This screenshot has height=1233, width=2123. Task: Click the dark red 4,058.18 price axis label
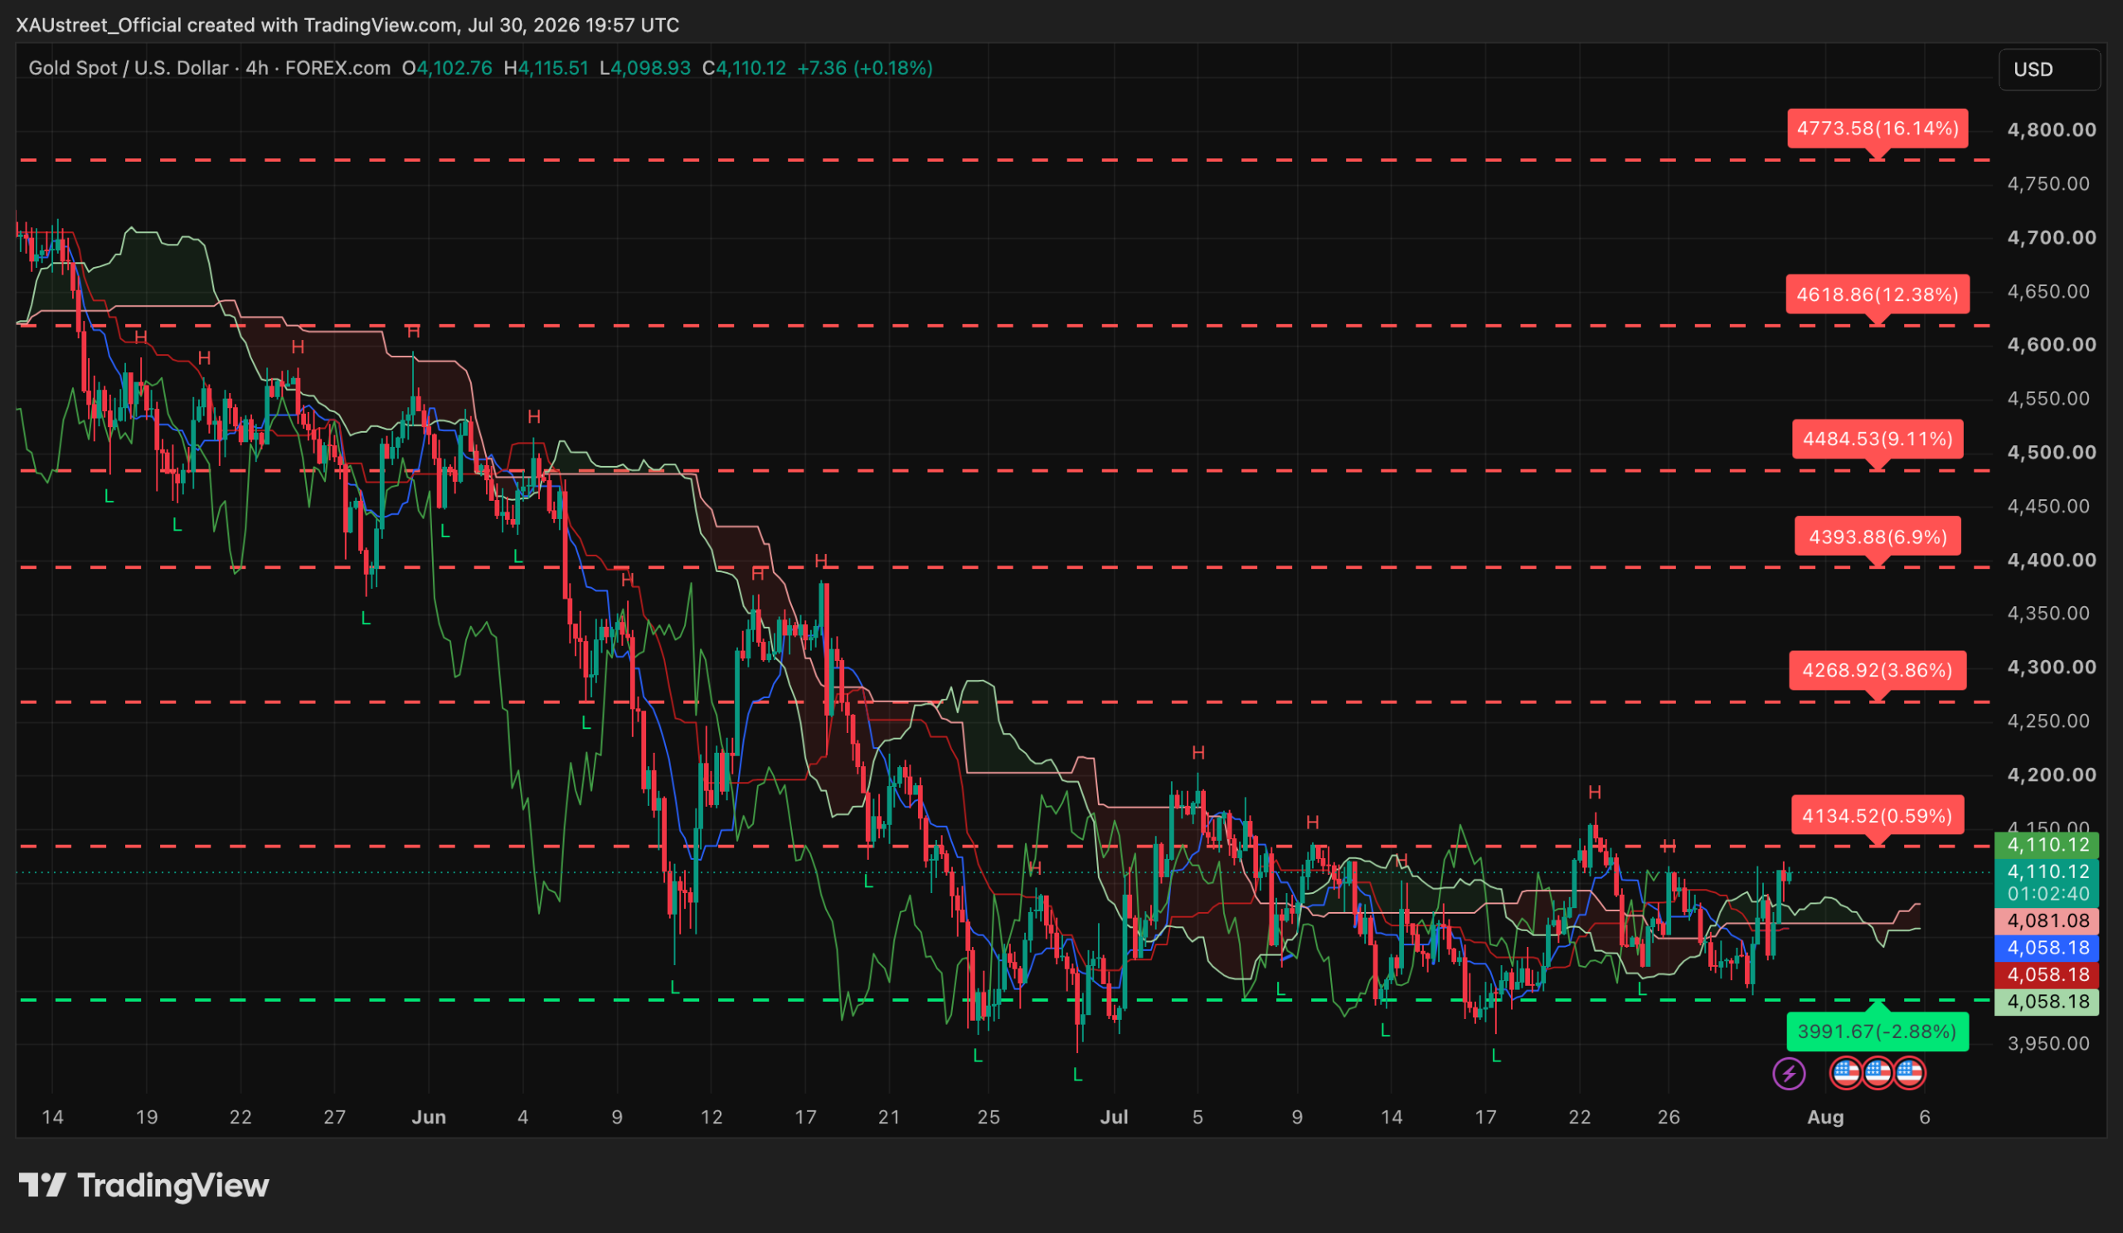[2048, 974]
